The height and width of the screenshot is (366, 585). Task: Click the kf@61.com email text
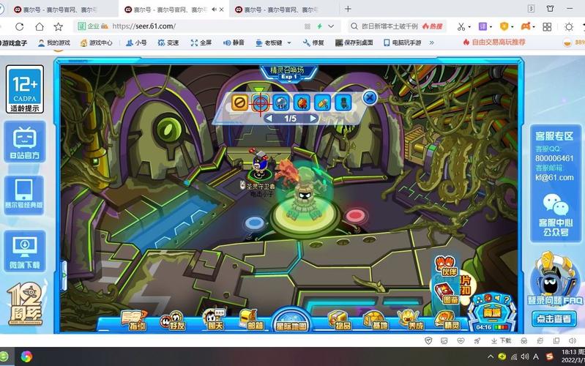(554, 178)
